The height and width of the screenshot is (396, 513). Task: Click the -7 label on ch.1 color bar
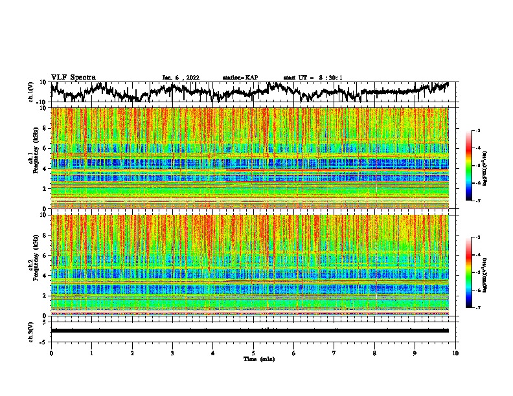pos(478,201)
